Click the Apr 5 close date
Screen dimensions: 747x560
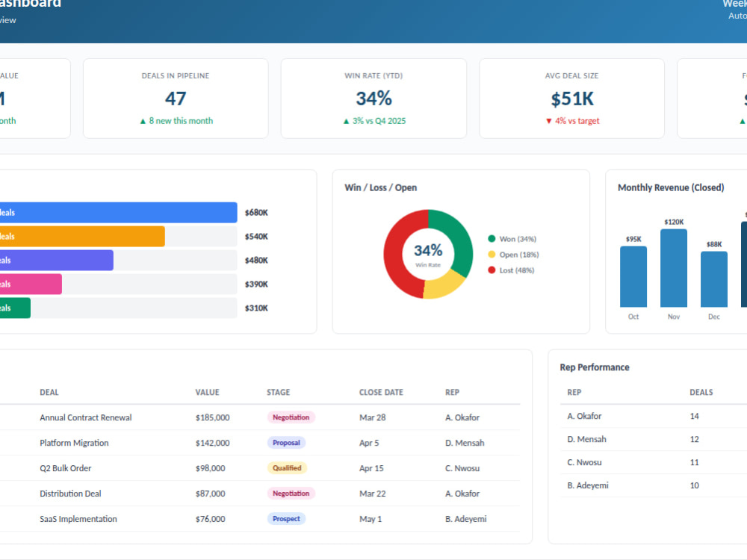[369, 443]
